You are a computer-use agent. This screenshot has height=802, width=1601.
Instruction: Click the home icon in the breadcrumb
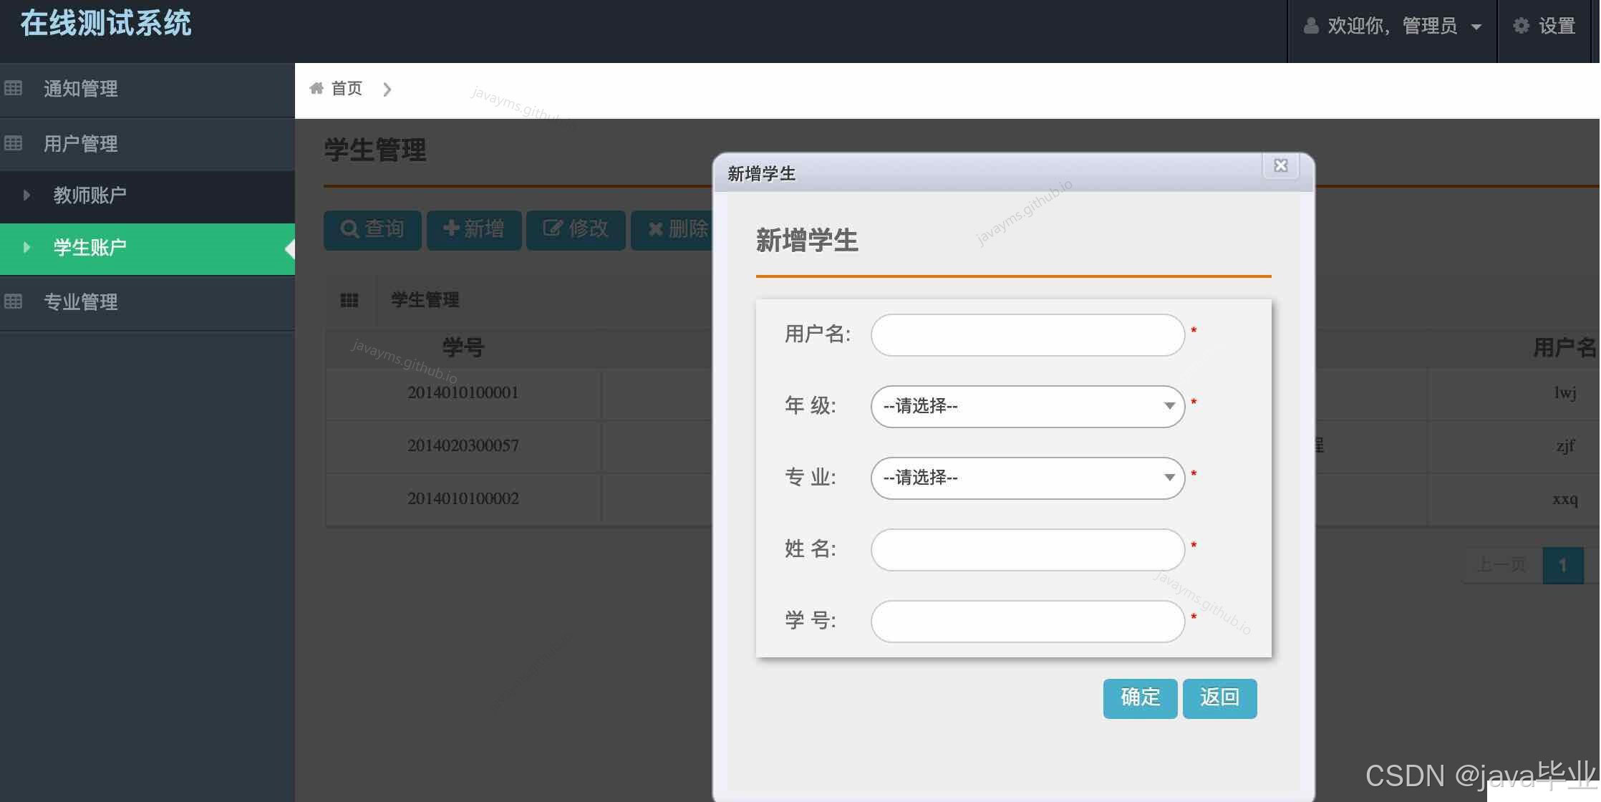coord(317,88)
